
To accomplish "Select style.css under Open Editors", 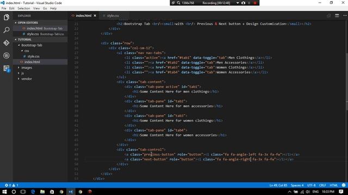I will [x=40, y=34].
